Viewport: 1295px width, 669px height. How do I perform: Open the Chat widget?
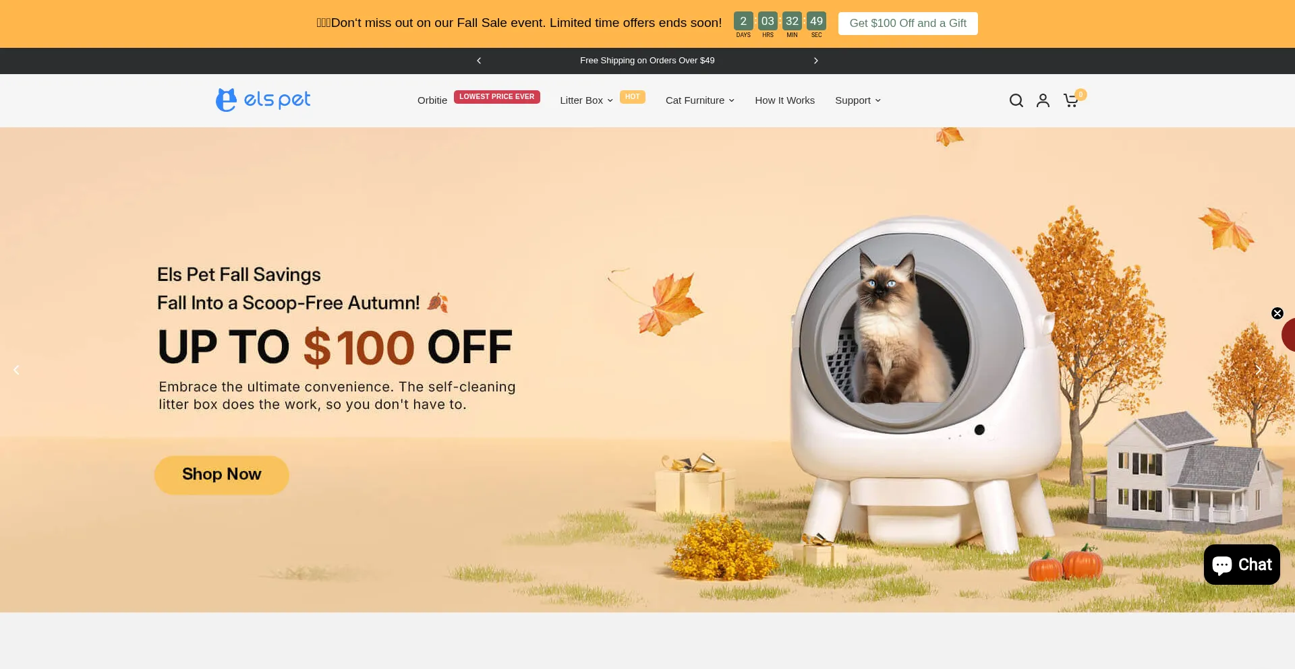[1242, 565]
